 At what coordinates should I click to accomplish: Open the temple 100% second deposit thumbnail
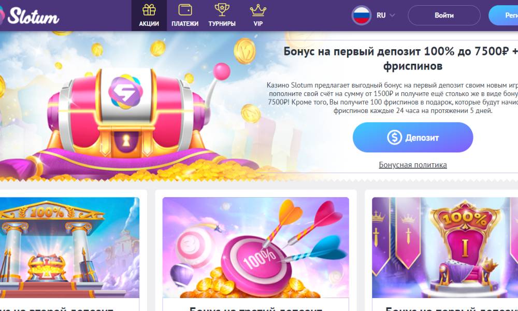69,248
